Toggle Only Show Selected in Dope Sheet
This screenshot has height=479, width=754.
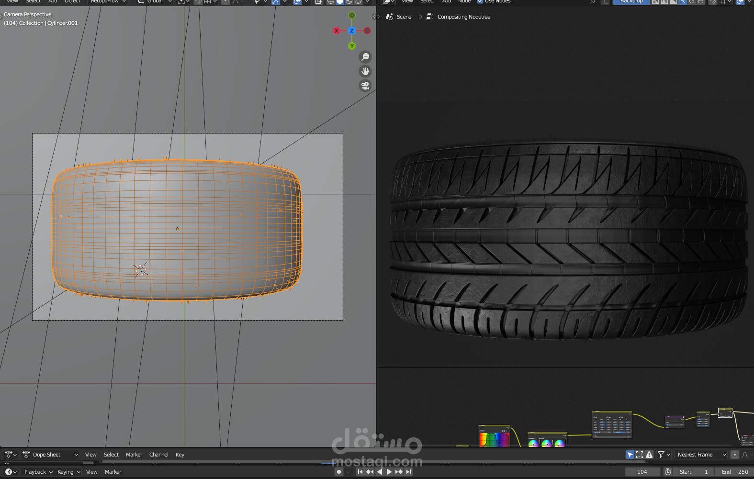click(630, 455)
